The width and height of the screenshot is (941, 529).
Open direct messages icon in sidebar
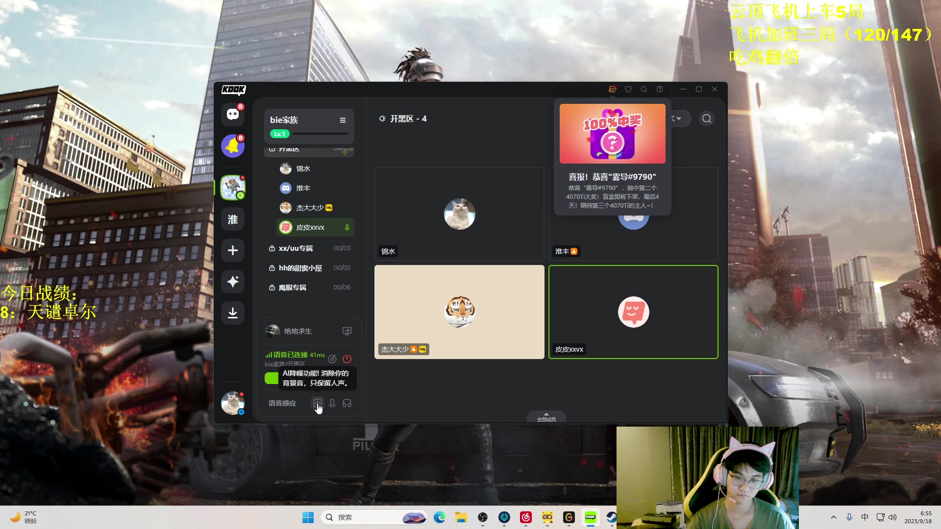pyautogui.click(x=233, y=115)
